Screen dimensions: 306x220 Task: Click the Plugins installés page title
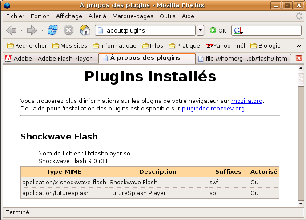[150, 76]
